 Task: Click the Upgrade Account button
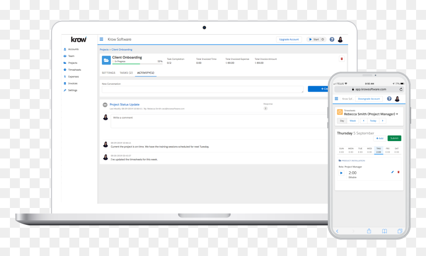click(x=289, y=39)
